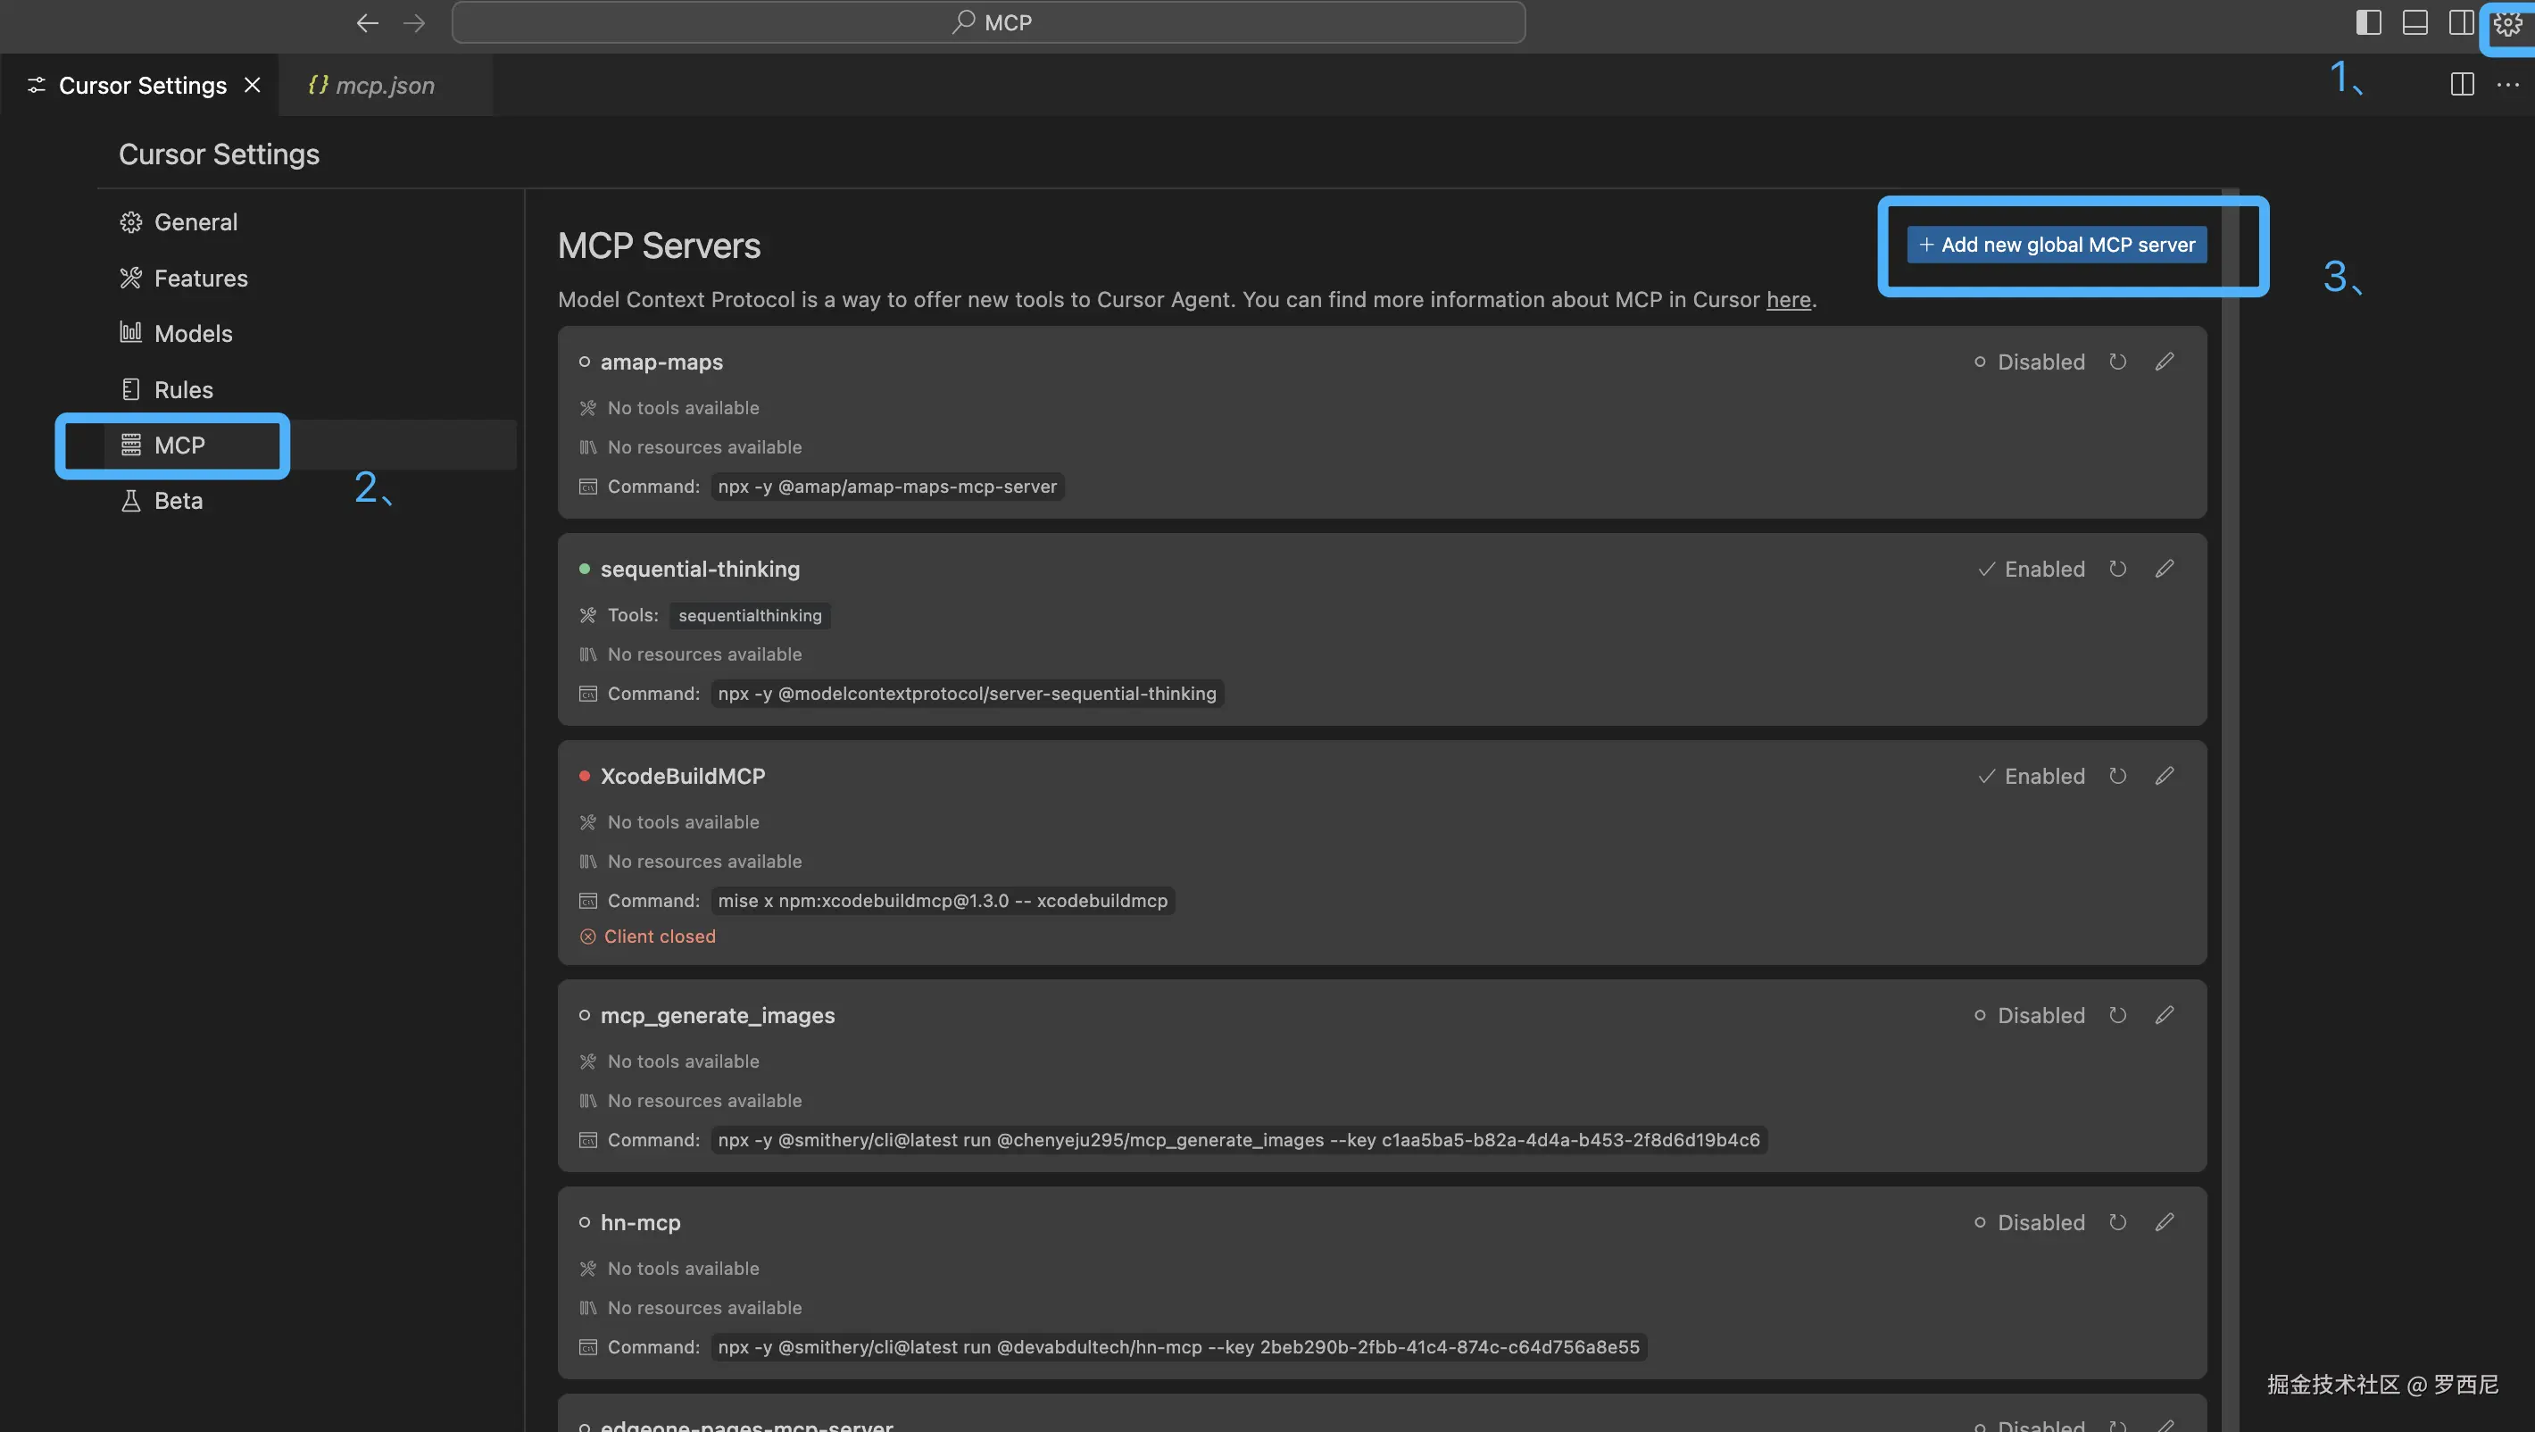2535x1432 pixels.
Task: Toggle the primary sidebar layout icon
Action: (x=2369, y=22)
